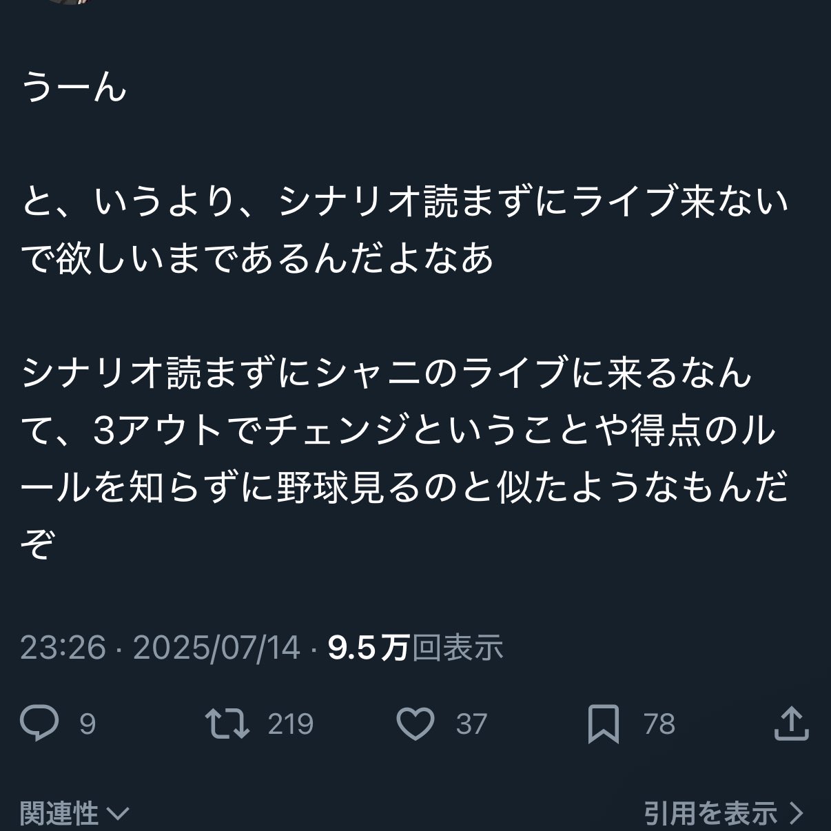Screen dimensions: 831x831
Task: View the 9.5万回表示 view count details
Action: pyautogui.click(x=415, y=648)
